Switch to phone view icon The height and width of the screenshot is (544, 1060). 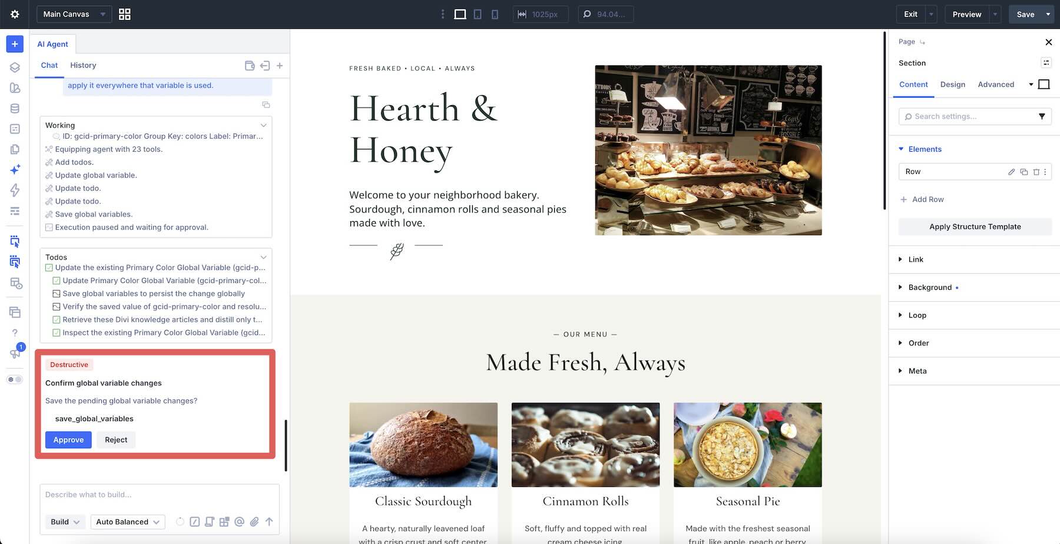(495, 14)
